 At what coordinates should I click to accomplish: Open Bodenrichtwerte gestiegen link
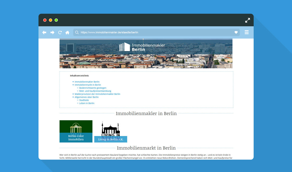93,88
